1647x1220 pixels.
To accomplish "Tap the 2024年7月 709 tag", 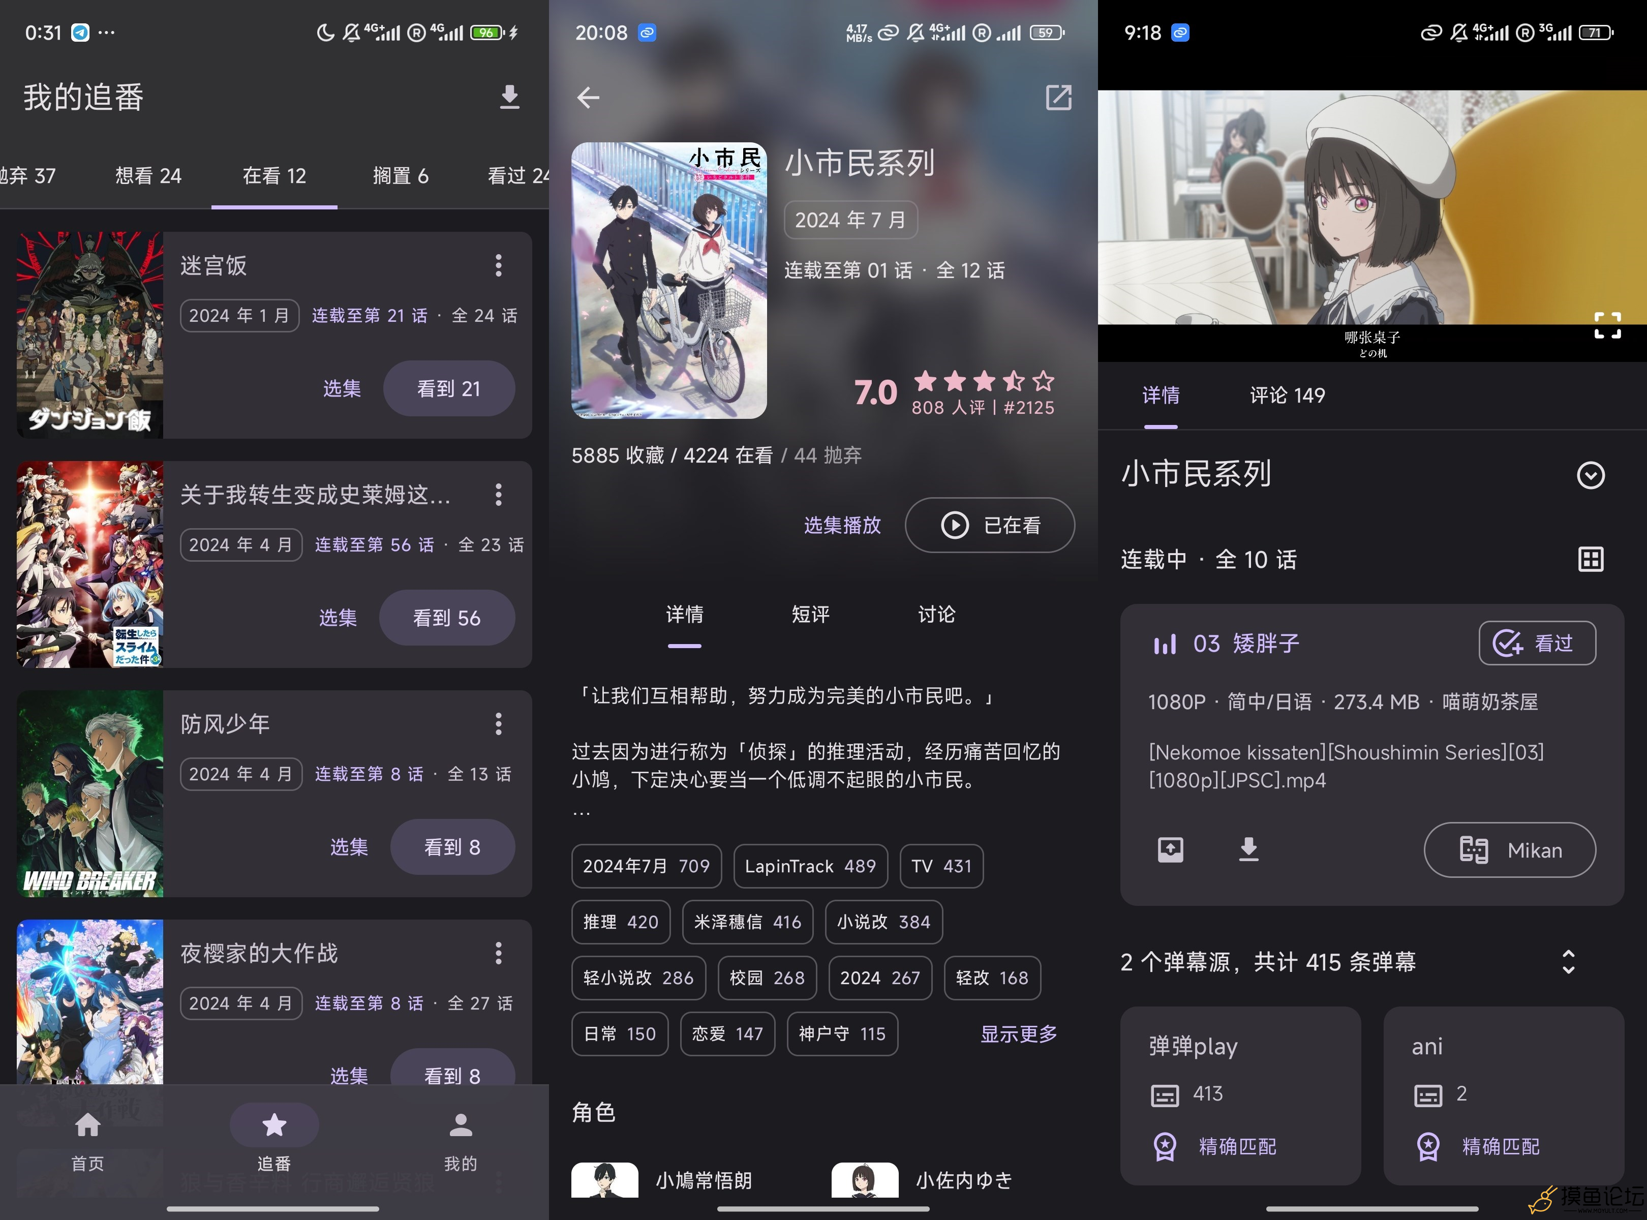I will pyautogui.click(x=646, y=866).
